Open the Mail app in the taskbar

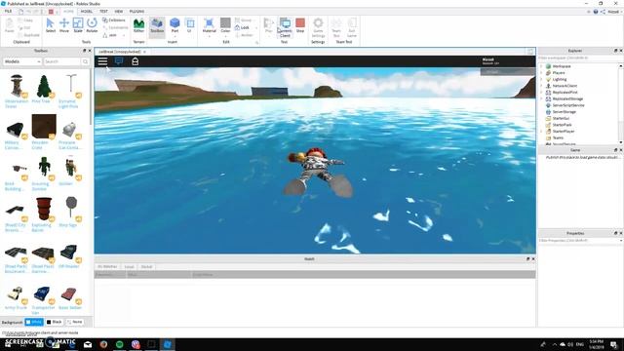click(x=88, y=344)
